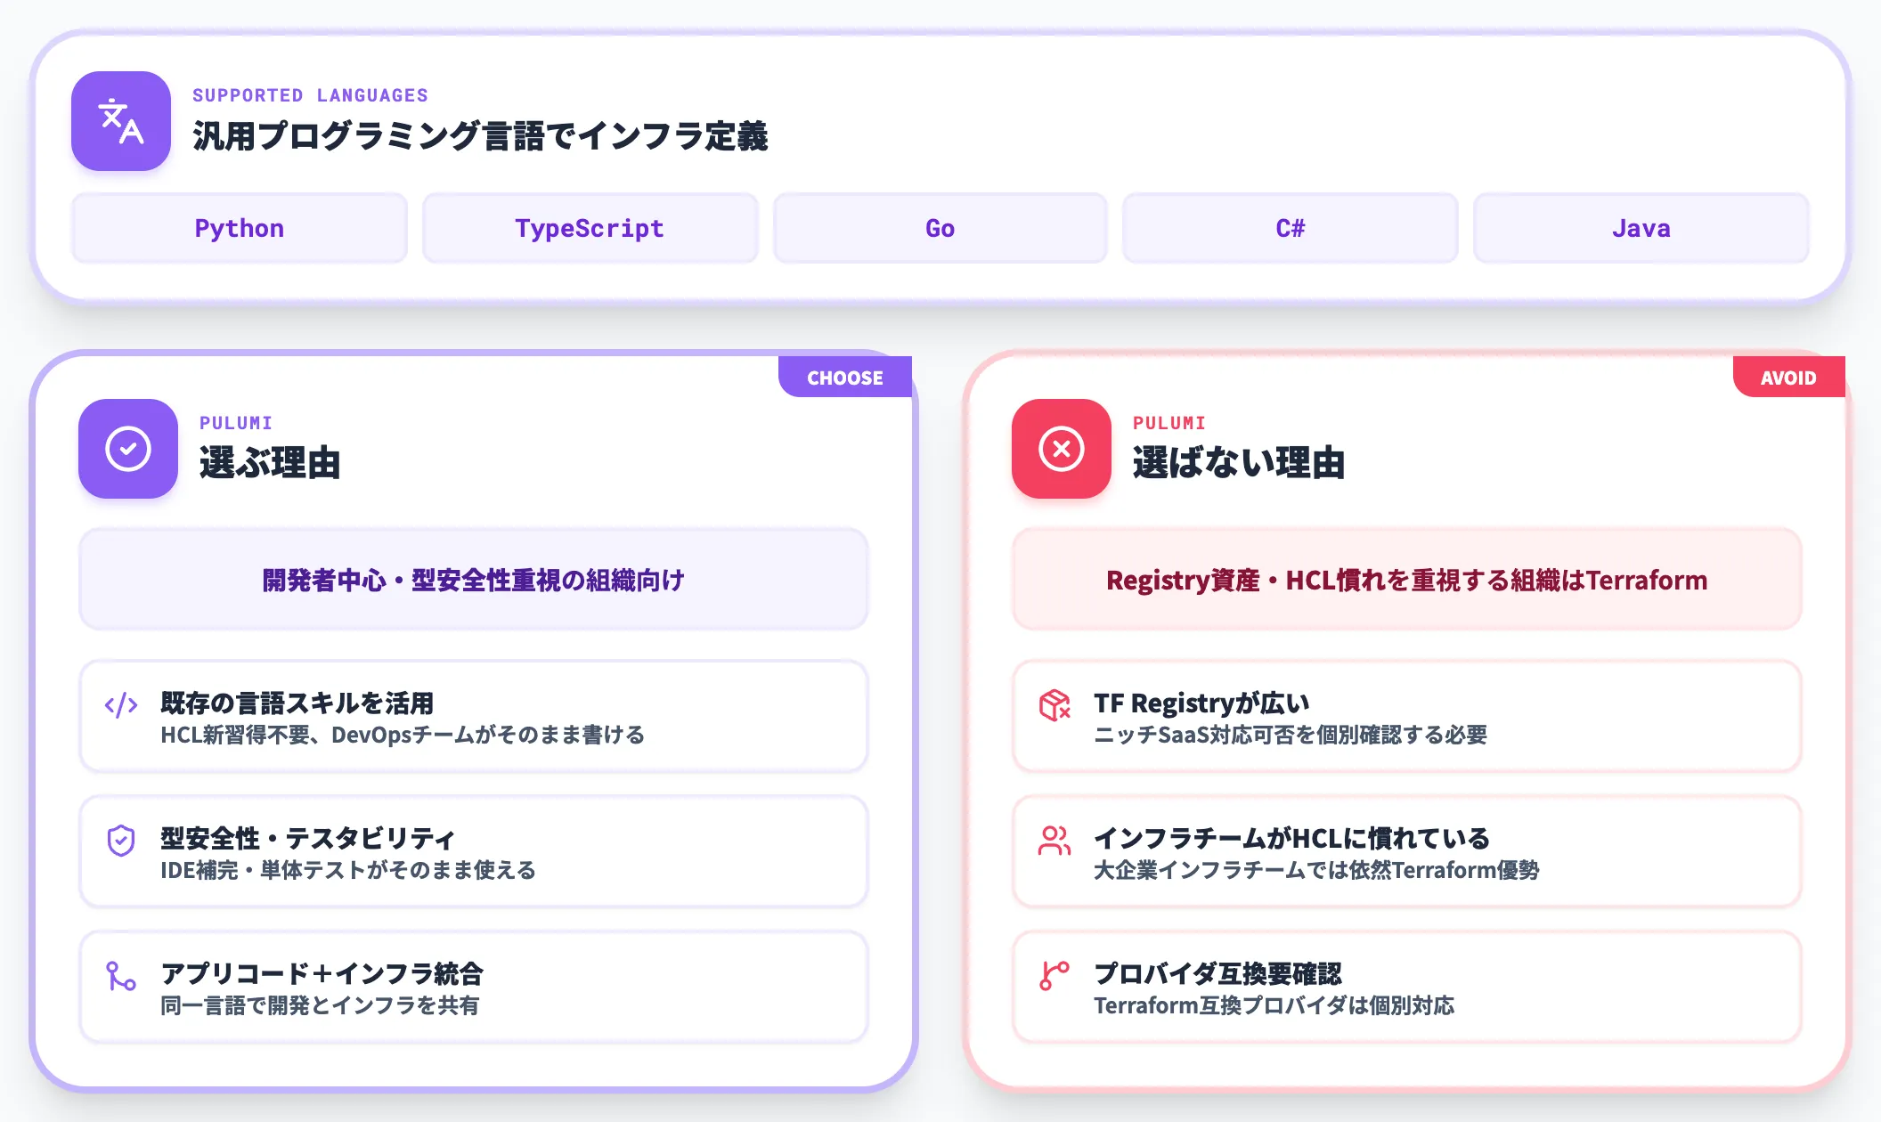Screen dimensions: 1881x1122
Task: Click the Registry資産・HCL慣れ Terraform banner
Action: (x=1407, y=580)
